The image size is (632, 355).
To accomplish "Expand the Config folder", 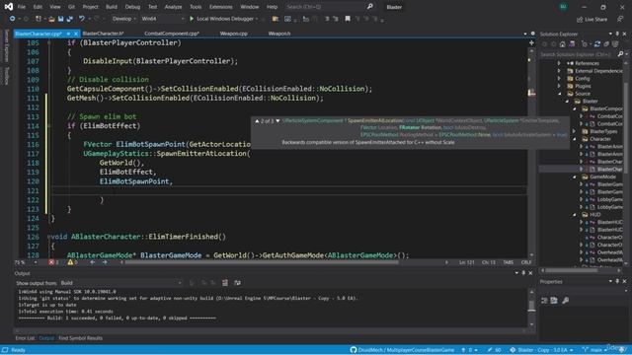I will [559, 79].
